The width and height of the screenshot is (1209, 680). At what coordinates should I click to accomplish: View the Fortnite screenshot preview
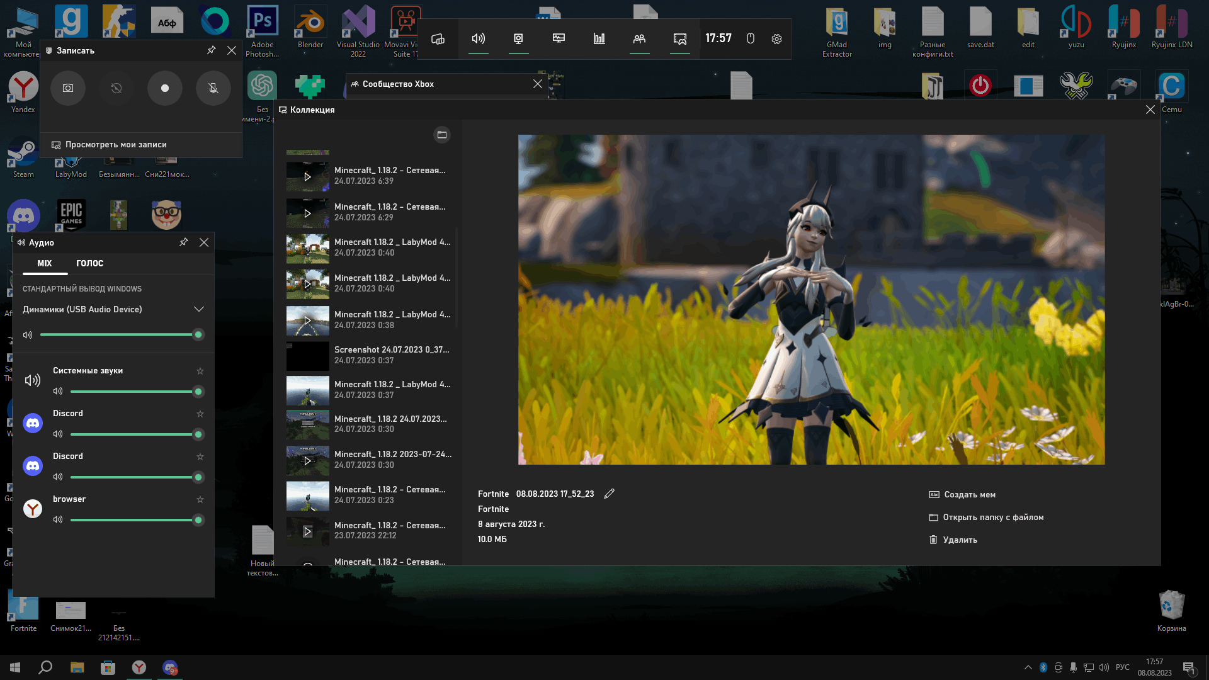pyautogui.click(x=811, y=300)
